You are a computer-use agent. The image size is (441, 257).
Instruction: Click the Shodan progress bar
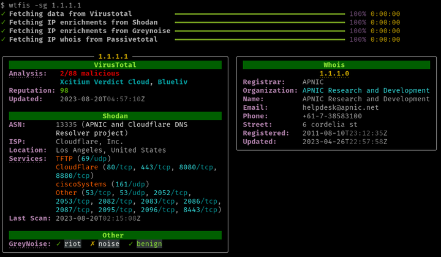260,22
